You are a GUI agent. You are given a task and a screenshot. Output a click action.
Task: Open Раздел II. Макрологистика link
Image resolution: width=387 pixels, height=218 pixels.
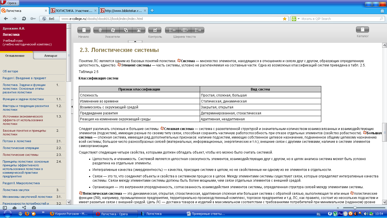tap(21, 183)
